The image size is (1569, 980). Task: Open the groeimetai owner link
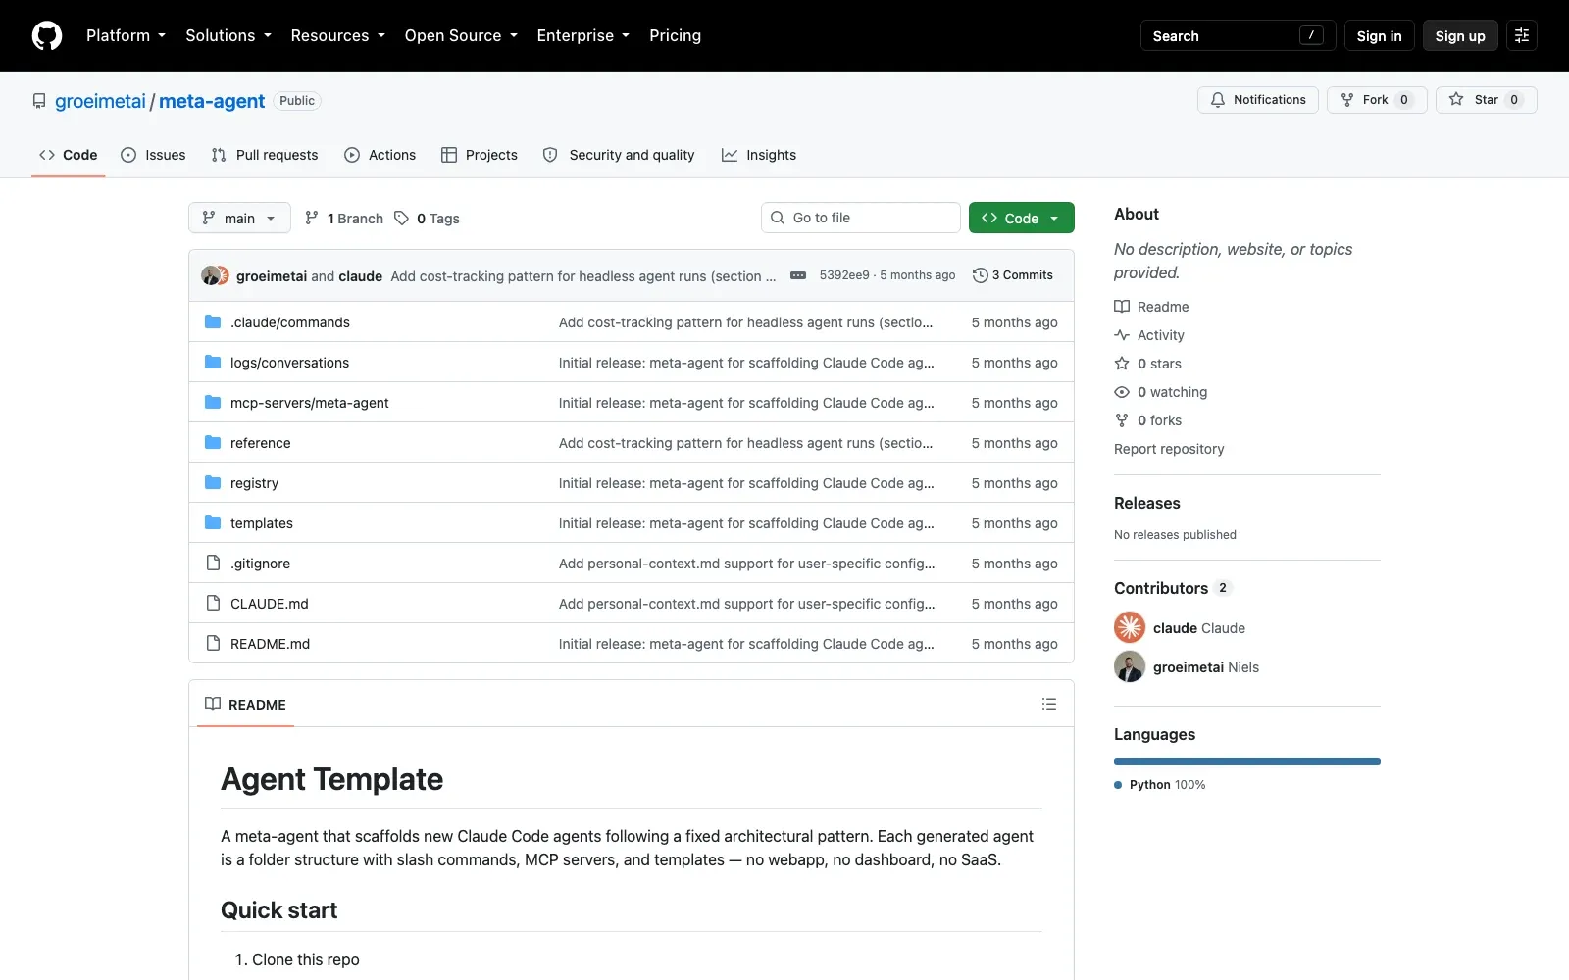[100, 101]
